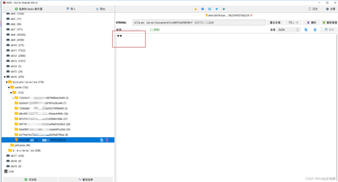Select db19 (0) database
Screen dimensions: 338x182
(x=14, y=166)
